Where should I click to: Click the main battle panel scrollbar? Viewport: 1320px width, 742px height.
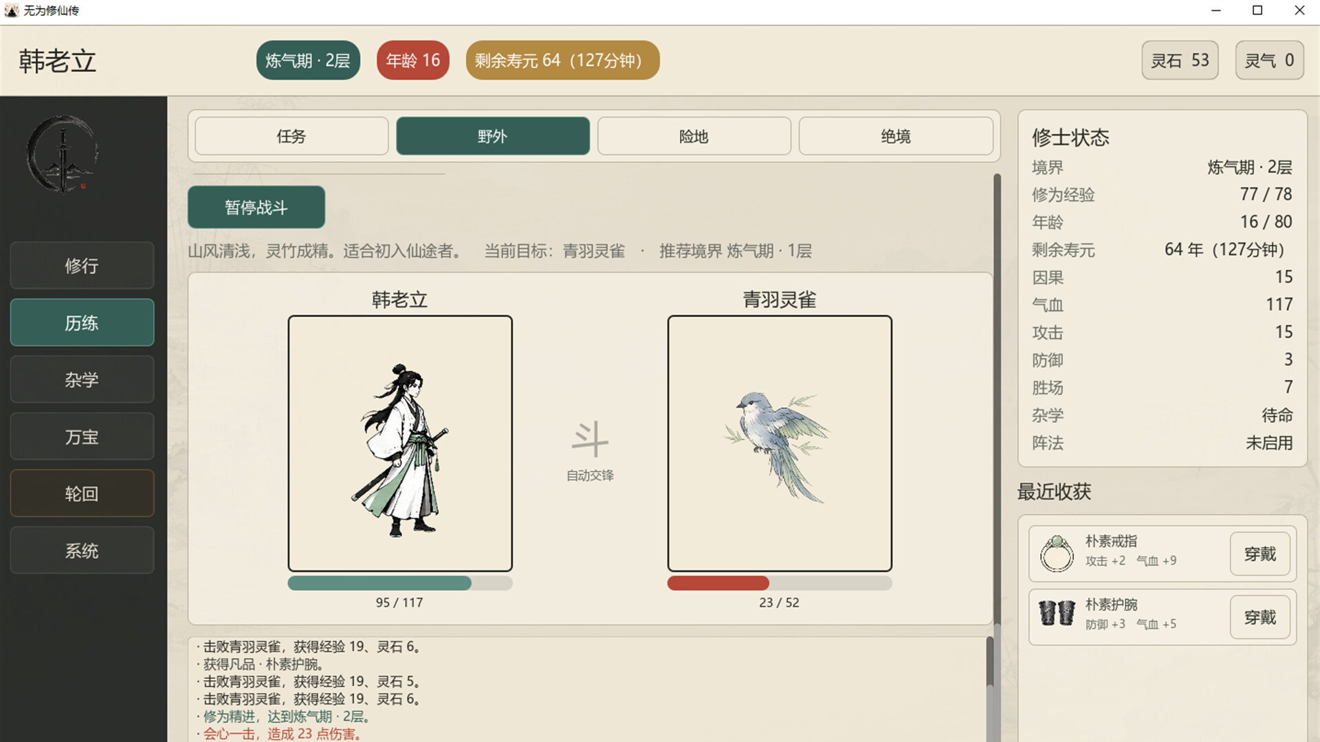click(x=997, y=398)
